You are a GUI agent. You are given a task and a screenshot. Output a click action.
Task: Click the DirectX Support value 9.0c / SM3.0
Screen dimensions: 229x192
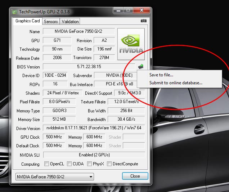(130, 93)
